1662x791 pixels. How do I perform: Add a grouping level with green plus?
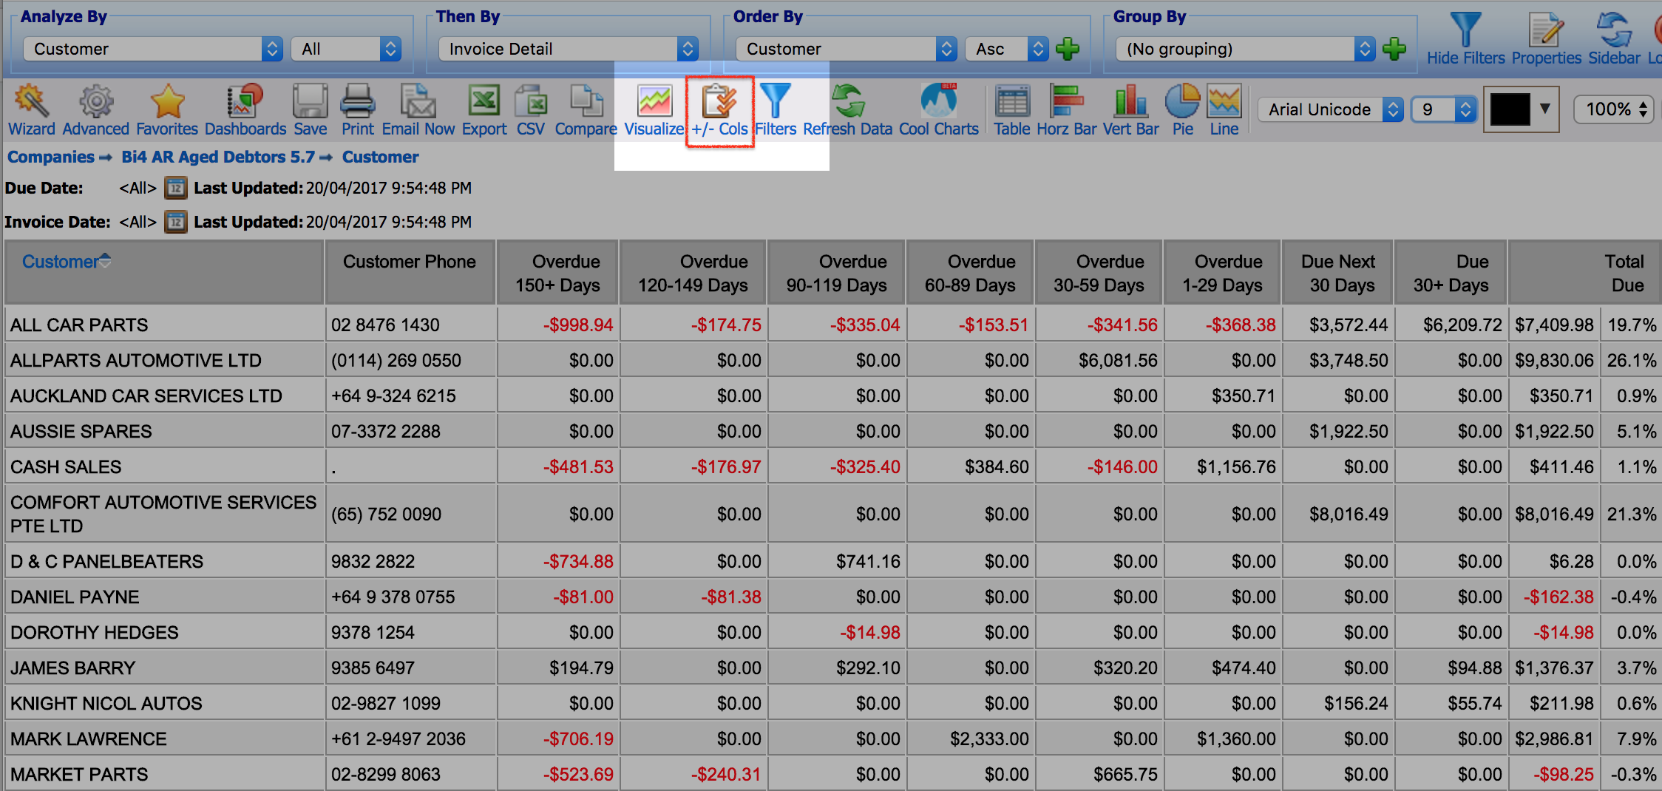1394,50
